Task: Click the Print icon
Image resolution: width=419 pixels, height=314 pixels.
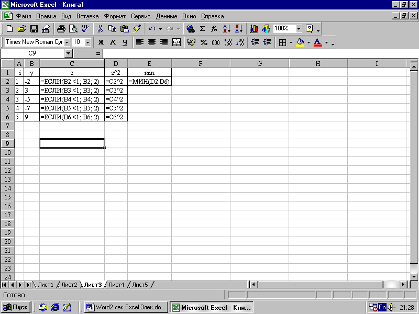Action: (x=61, y=29)
